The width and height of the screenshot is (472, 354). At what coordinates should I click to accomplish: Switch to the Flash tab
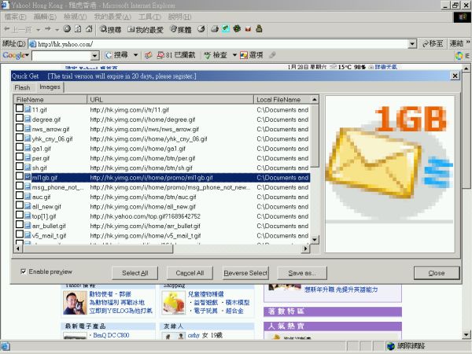pos(23,87)
